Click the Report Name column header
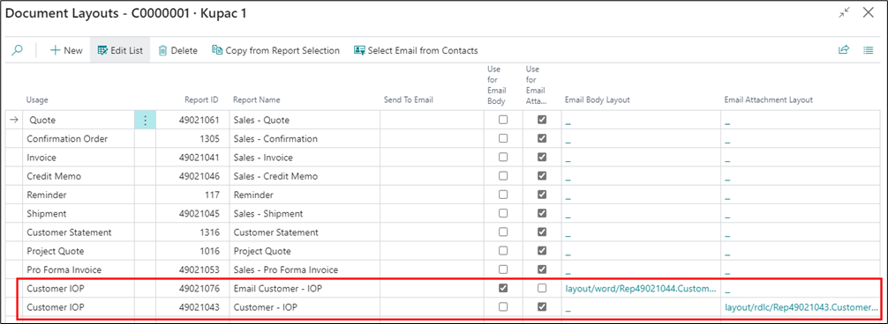 point(257,99)
